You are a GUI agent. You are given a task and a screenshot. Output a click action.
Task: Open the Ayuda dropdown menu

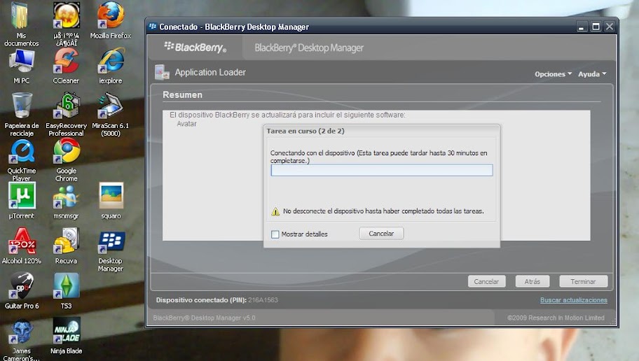coord(592,74)
